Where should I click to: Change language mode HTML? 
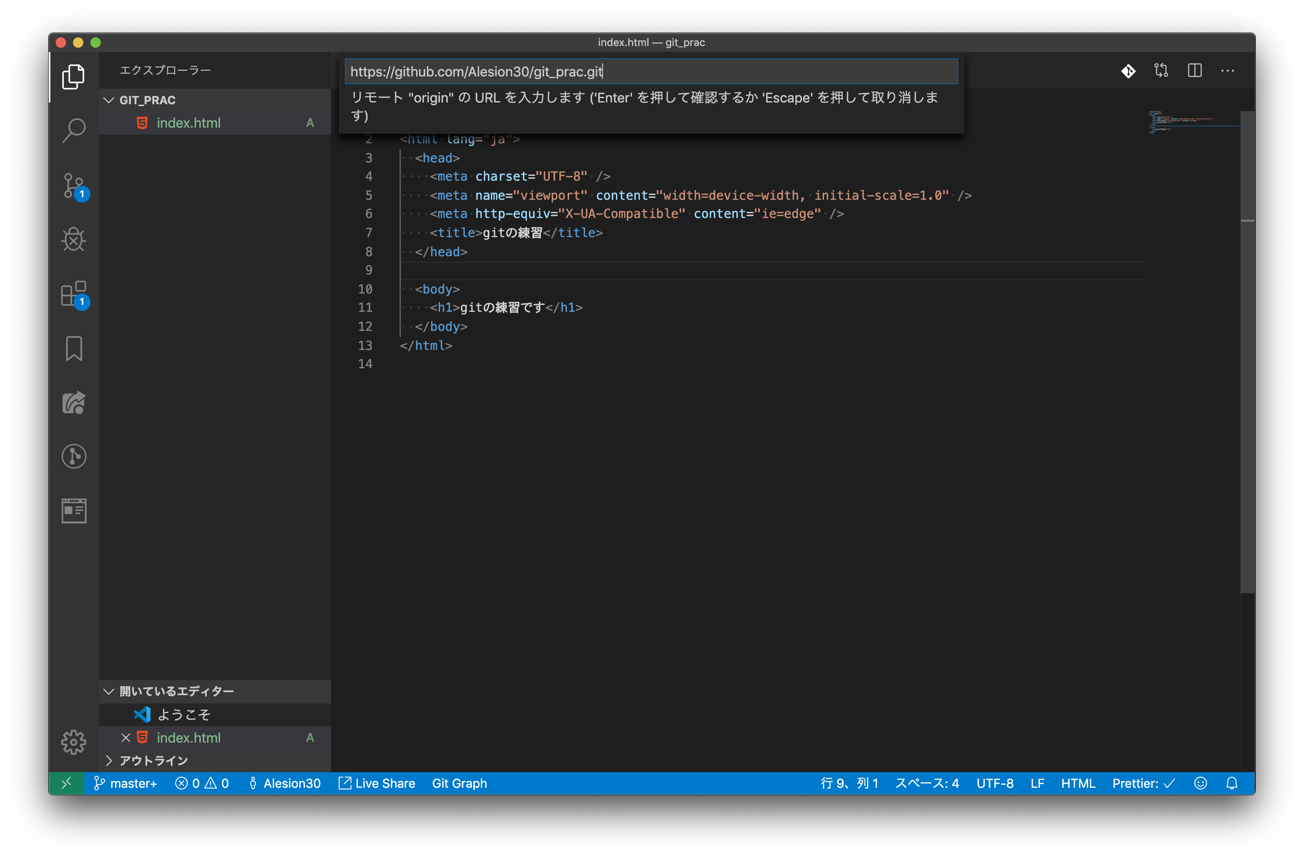(1078, 783)
